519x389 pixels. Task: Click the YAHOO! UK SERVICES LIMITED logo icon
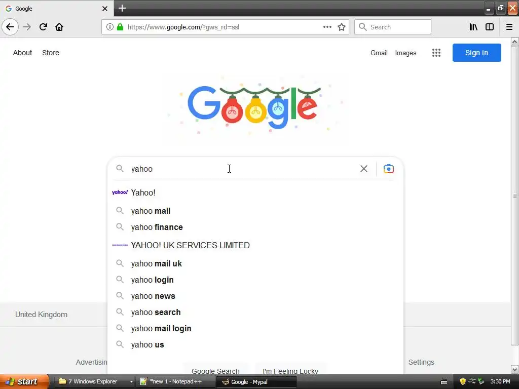(x=120, y=245)
